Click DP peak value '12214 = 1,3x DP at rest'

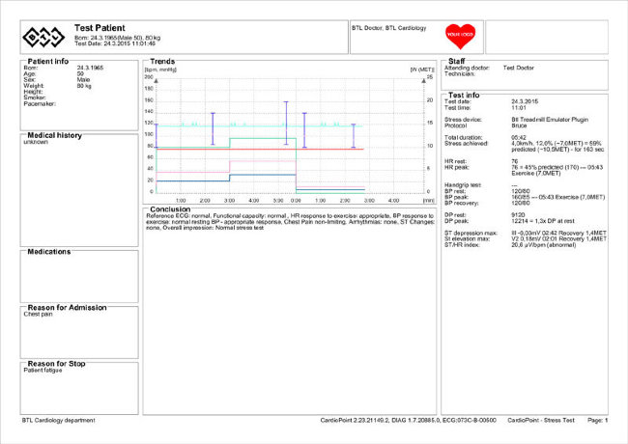point(543,221)
